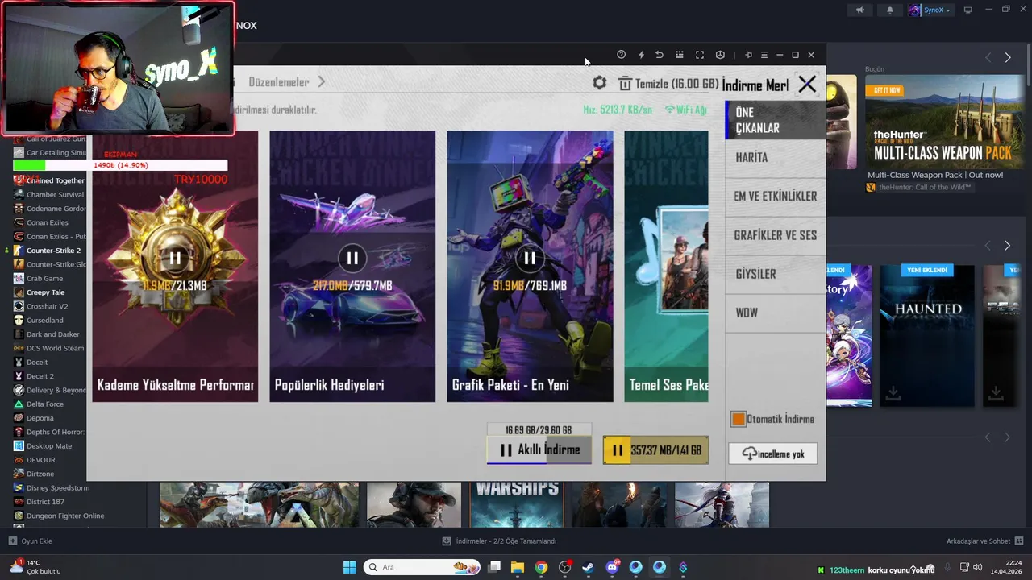Select Crab Game in Steam library
This screenshot has width=1032, height=580.
pyautogui.click(x=44, y=278)
